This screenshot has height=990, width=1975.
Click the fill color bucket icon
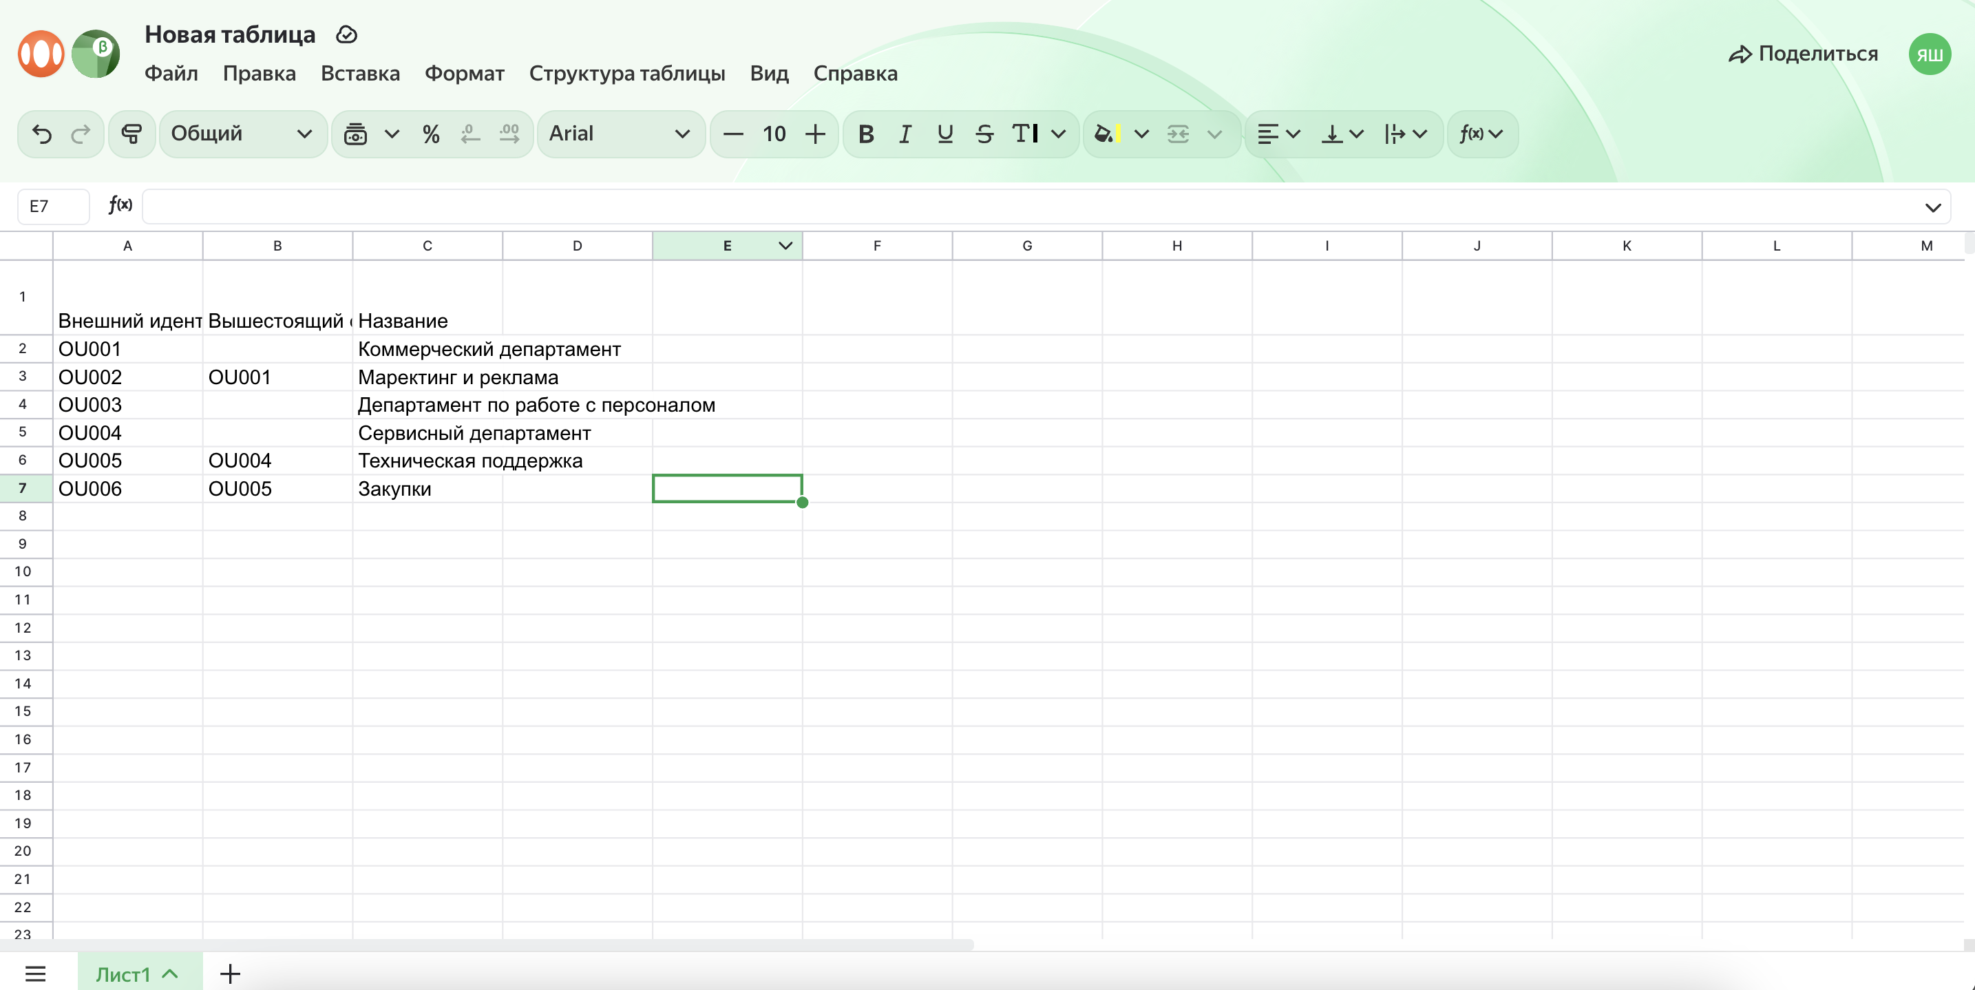[1105, 134]
